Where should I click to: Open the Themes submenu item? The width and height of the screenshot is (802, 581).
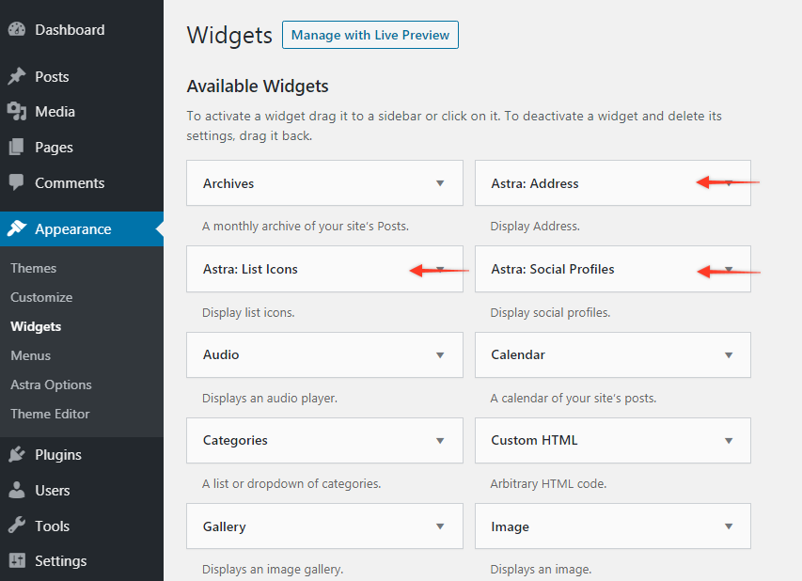(x=34, y=268)
